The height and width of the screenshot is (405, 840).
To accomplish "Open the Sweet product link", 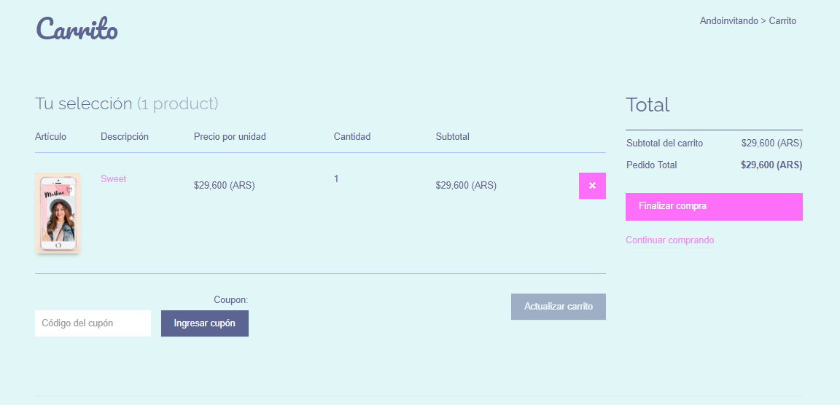I will point(113,179).
